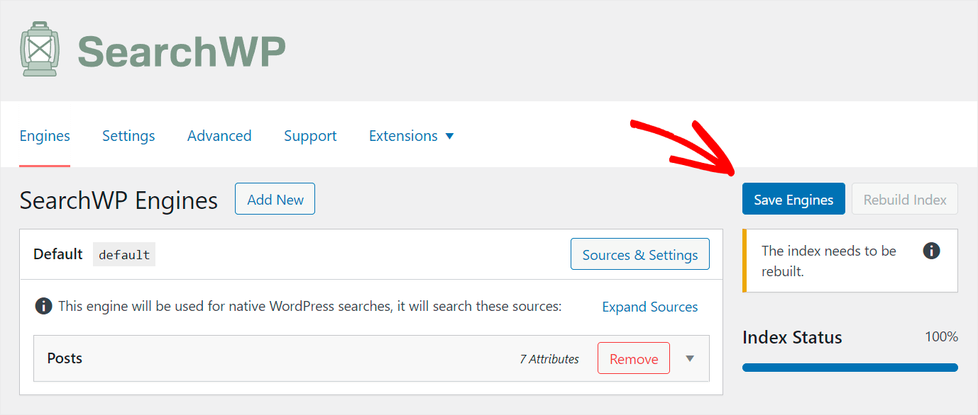The width and height of the screenshot is (978, 415).
Task: Open Sources & Settings for Default engine
Action: (x=640, y=254)
